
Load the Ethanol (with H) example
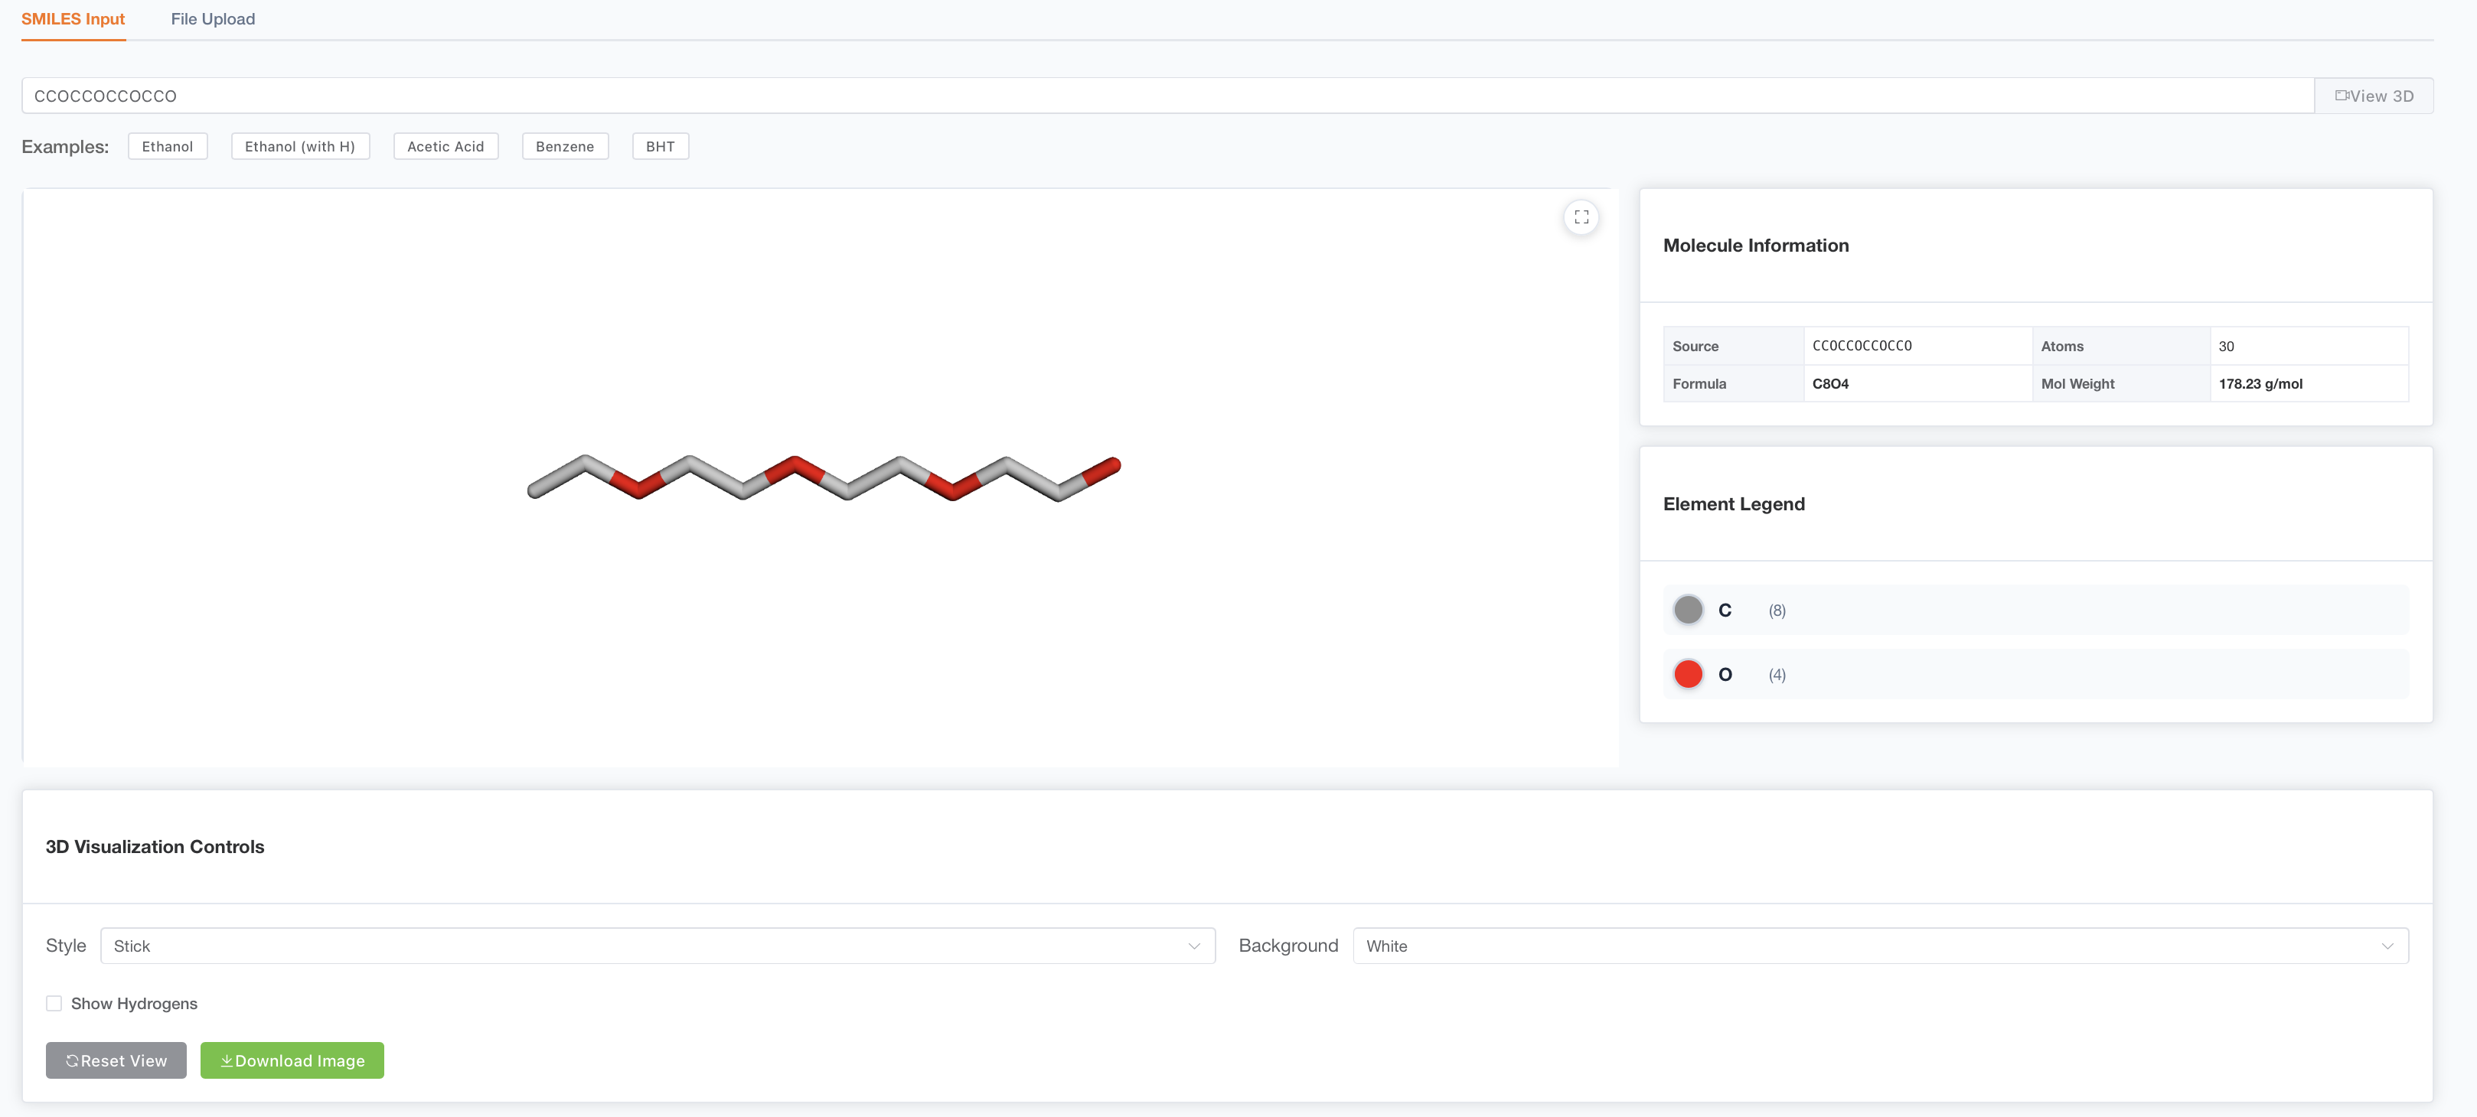(300, 146)
